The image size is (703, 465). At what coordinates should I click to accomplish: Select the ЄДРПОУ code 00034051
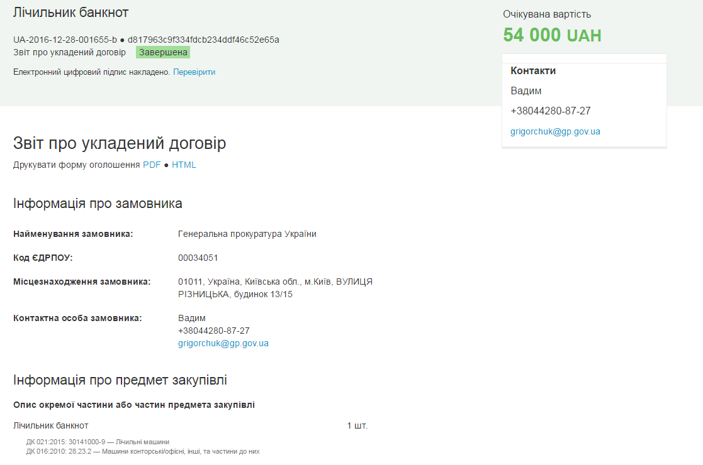(x=198, y=258)
